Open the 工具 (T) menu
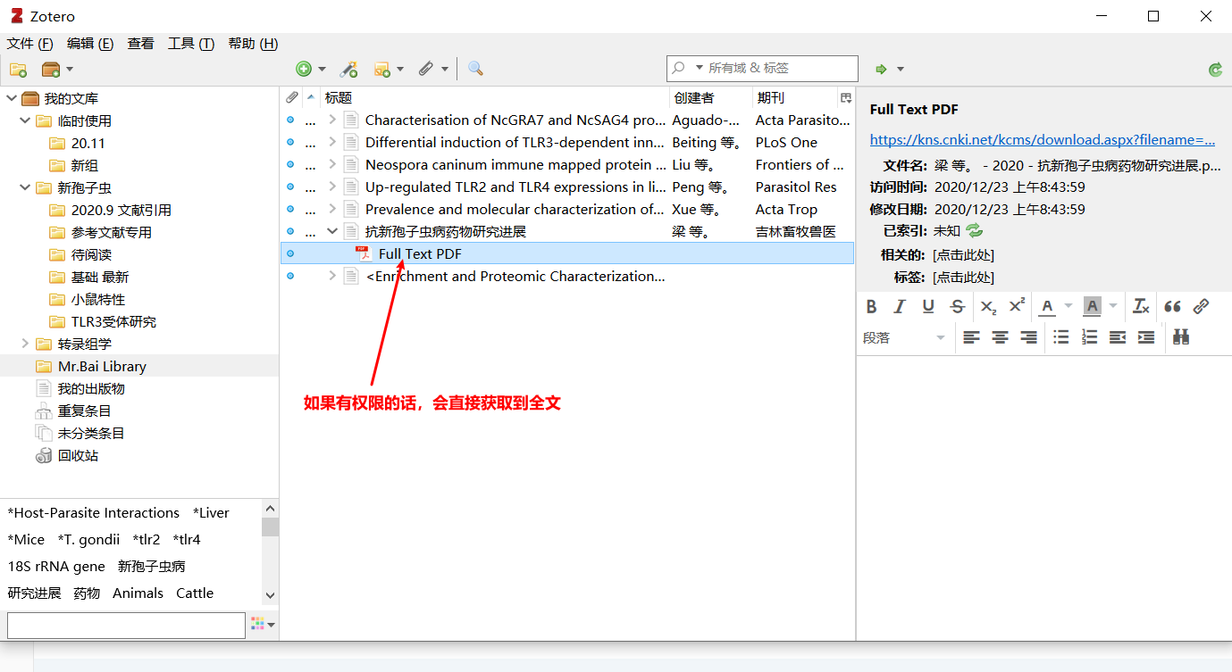 191,44
